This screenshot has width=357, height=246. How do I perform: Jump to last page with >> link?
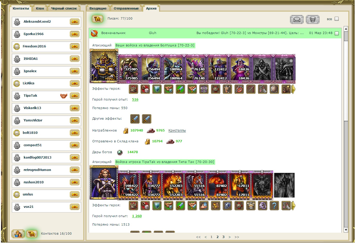[237, 237]
